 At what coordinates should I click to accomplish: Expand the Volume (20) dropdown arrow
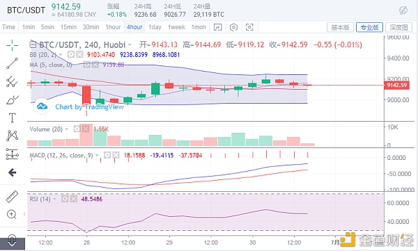(x=67, y=129)
